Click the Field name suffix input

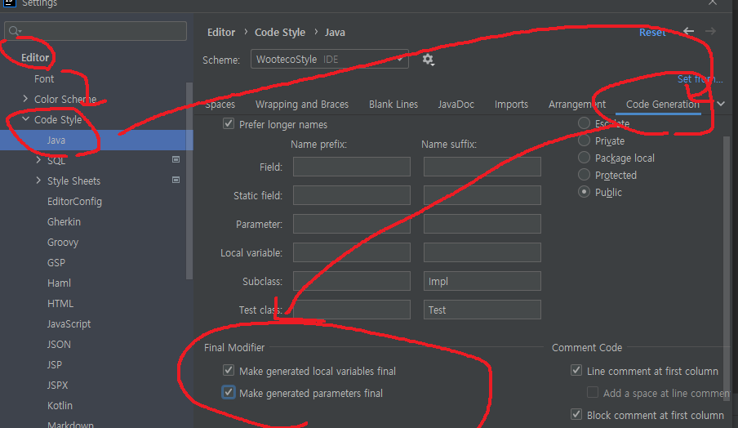pyautogui.click(x=482, y=167)
